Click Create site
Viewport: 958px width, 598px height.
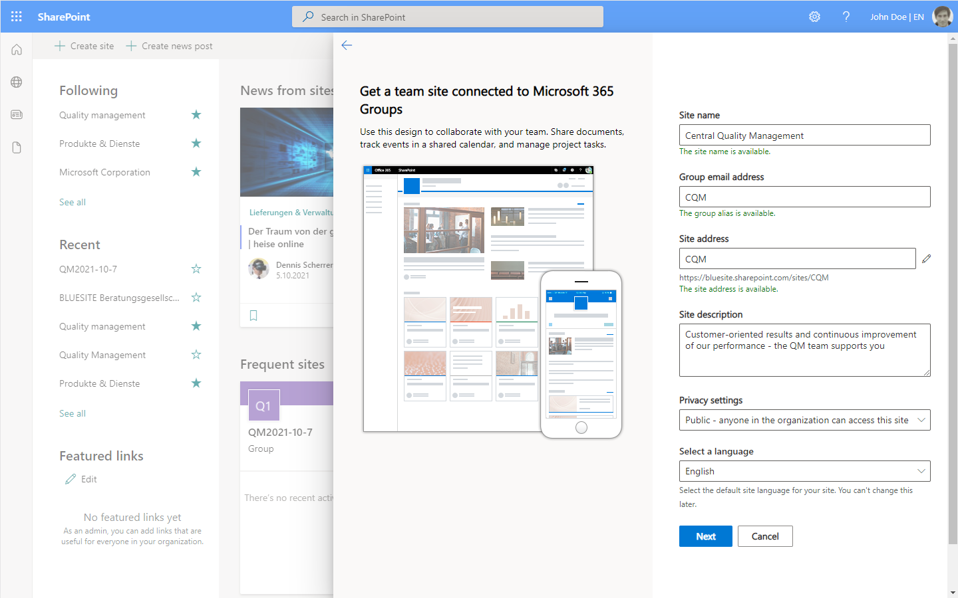pos(84,46)
